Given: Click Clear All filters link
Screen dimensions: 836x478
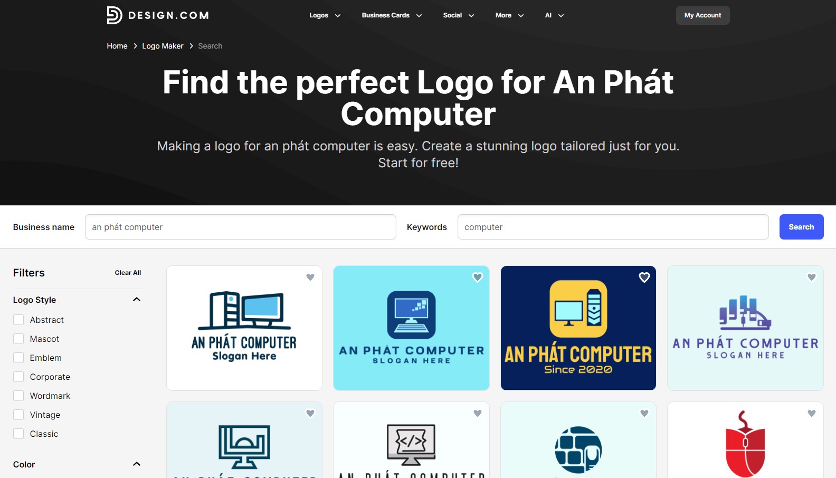Looking at the screenshot, I should coord(128,273).
